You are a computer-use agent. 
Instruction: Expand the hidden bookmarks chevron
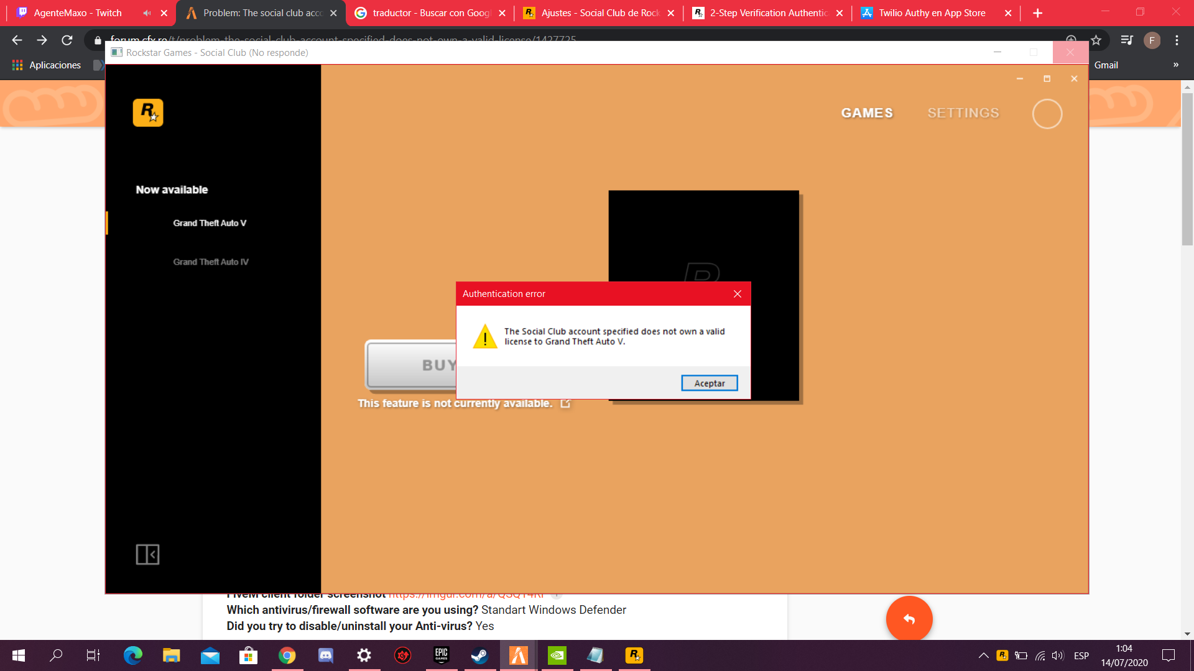click(x=1175, y=65)
